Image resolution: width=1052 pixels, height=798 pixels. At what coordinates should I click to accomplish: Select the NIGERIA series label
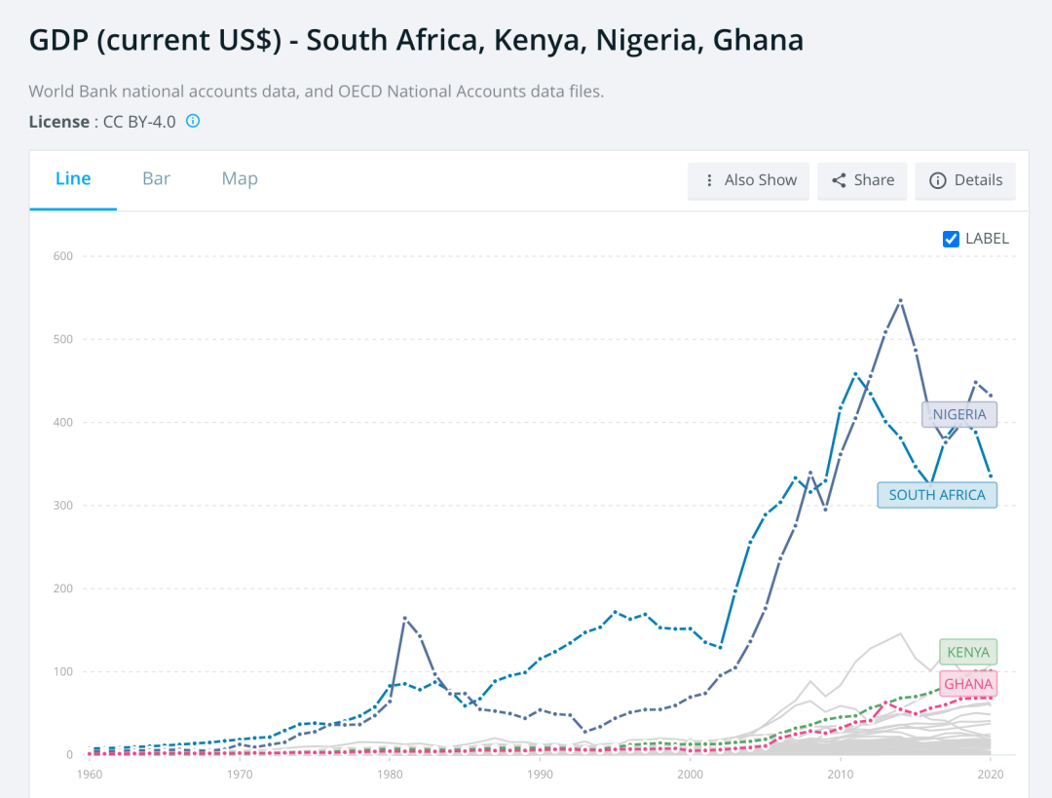[959, 414]
